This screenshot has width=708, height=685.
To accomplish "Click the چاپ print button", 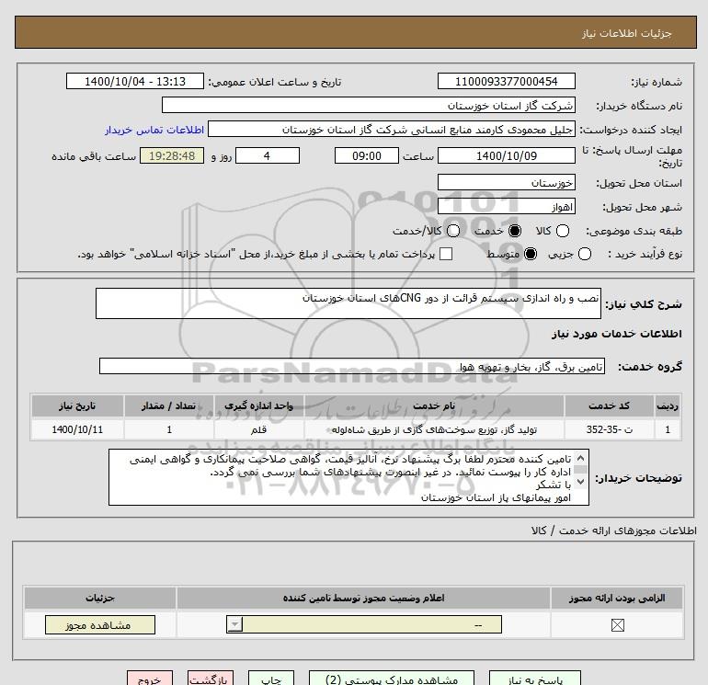I will (x=271, y=679).
